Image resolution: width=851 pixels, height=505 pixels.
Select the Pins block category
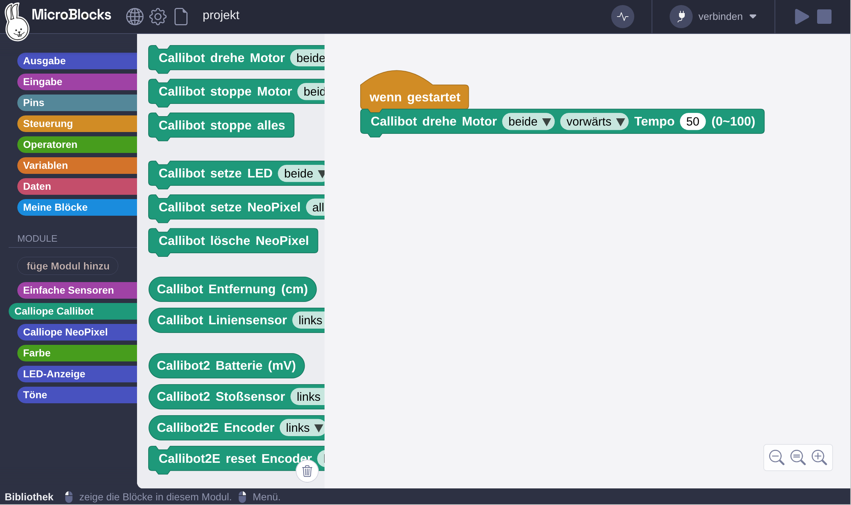click(77, 102)
